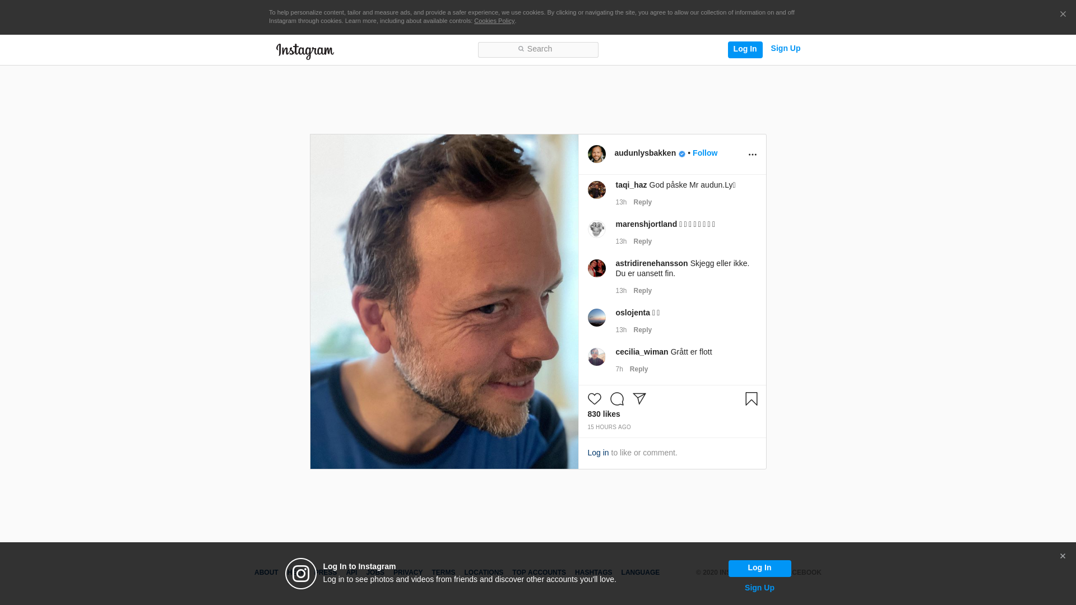Image resolution: width=1076 pixels, height=605 pixels.
Task: Open cecilia_wiman username
Action: click(x=642, y=352)
